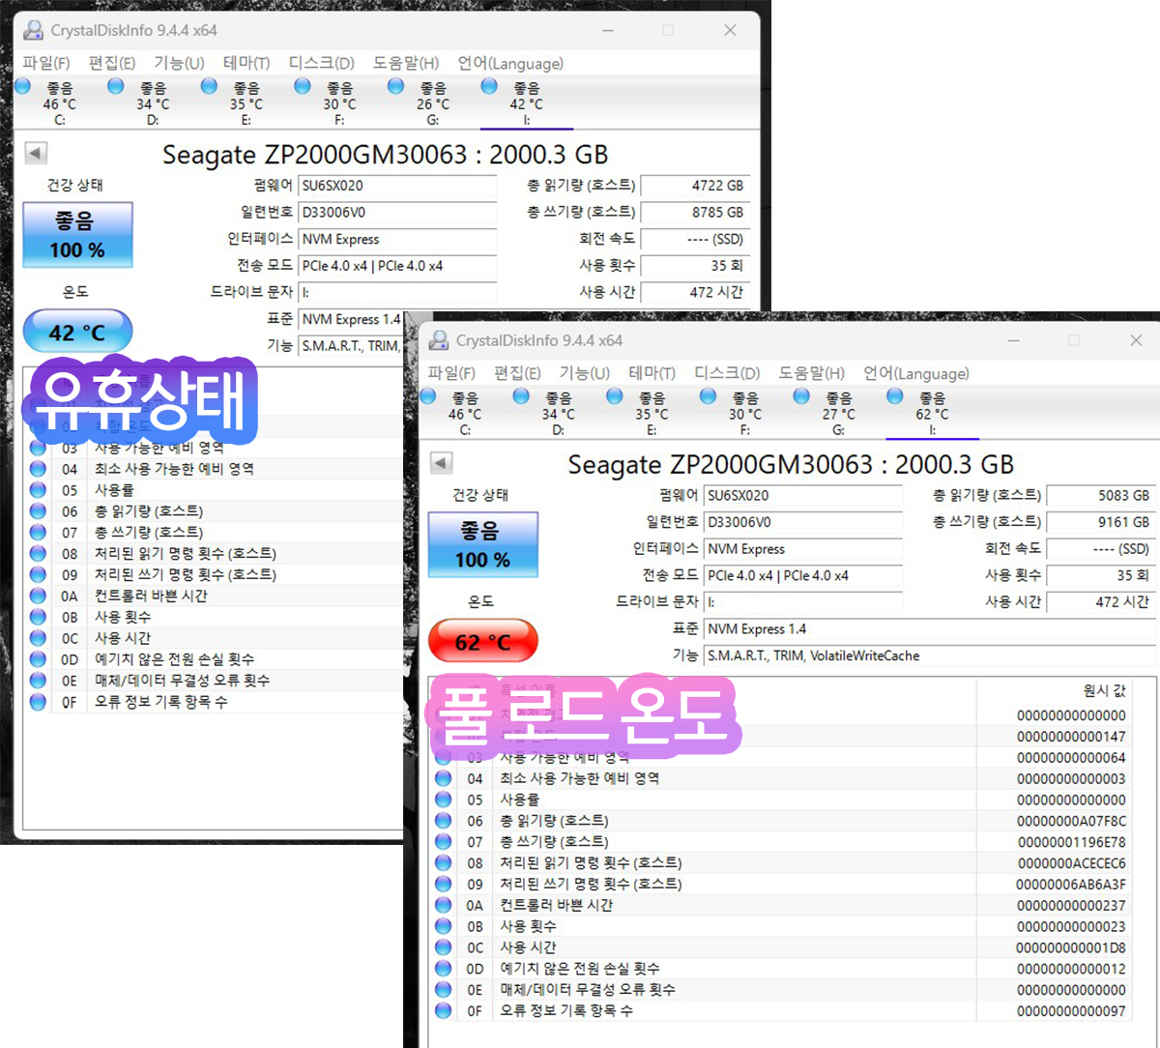Image resolution: width=1160 pixels, height=1048 pixels.
Task: Click 좋음 100 % health status button in back window
Action: pyautogui.click(x=77, y=235)
